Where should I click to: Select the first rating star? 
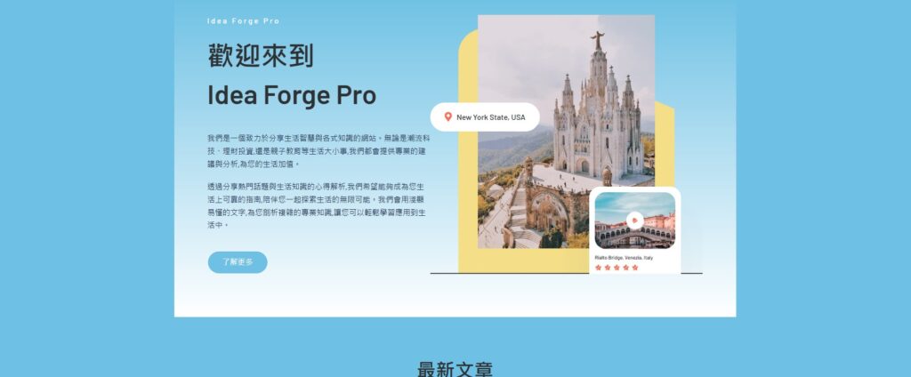pos(598,268)
